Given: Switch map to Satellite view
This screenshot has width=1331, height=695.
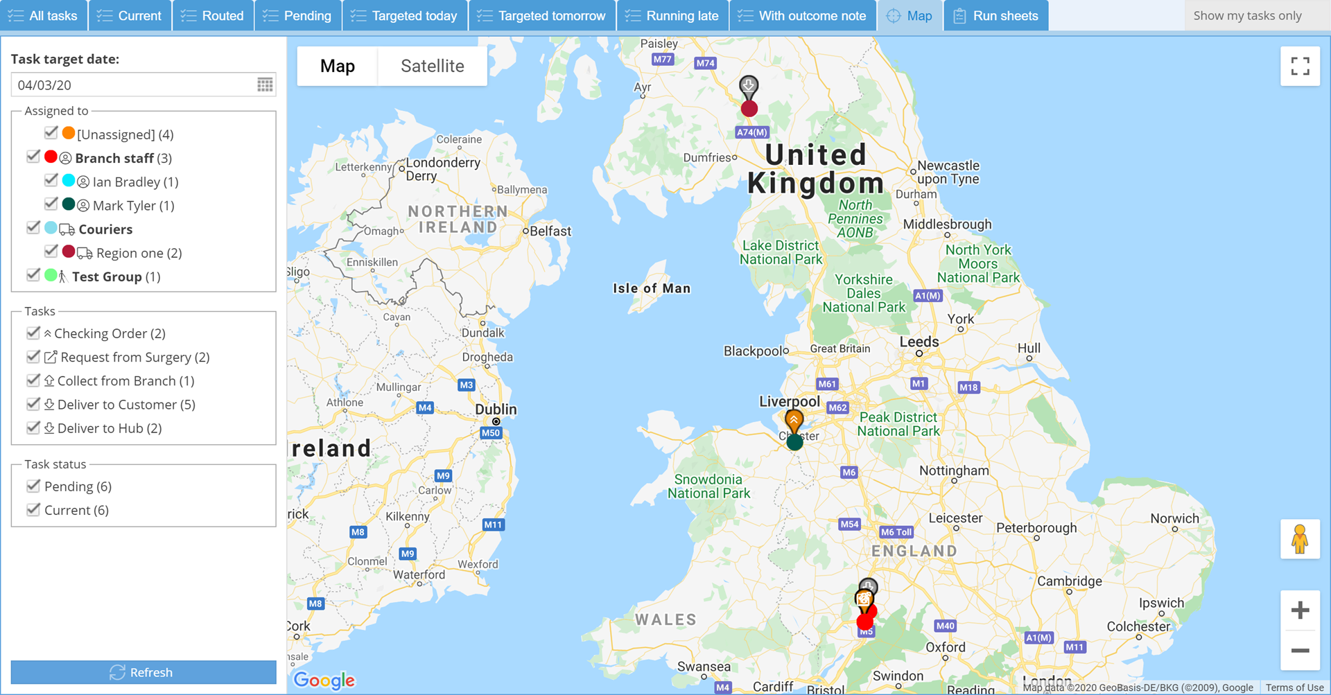Looking at the screenshot, I should tap(433, 66).
